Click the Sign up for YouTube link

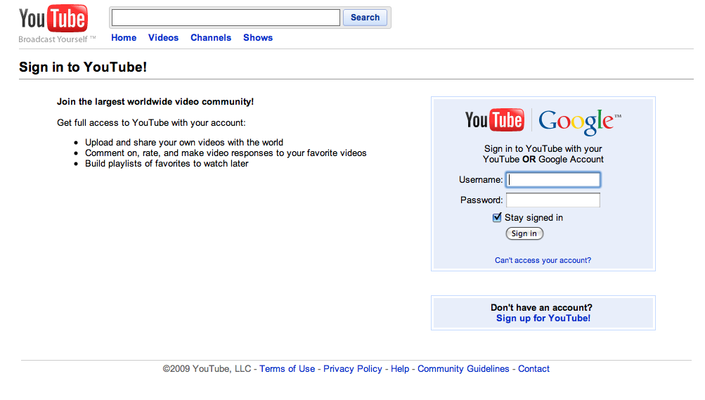pos(543,318)
